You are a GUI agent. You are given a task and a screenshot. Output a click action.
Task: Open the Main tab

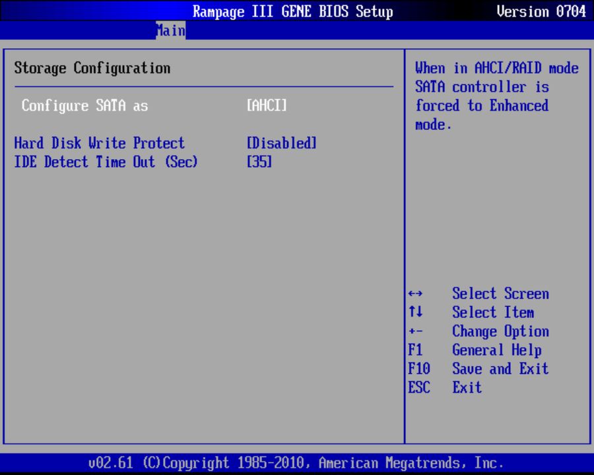point(170,30)
